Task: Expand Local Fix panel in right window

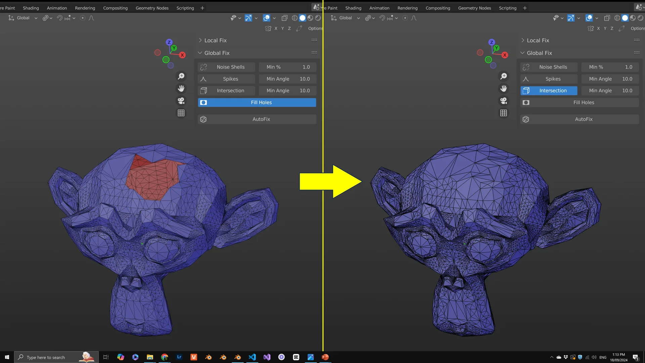Action: (538, 40)
